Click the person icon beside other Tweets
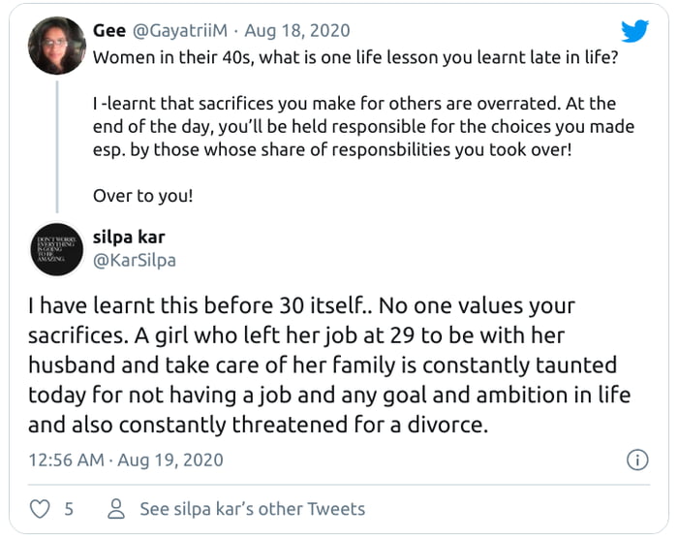Image resolution: width=678 pixels, height=540 pixels. [x=117, y=509]
